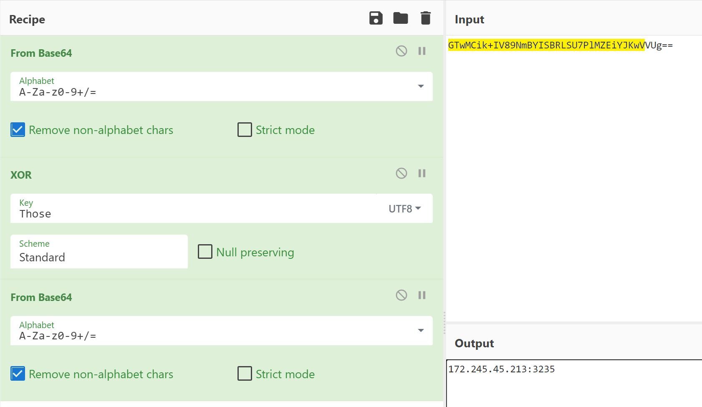
Task: Set a breakpoint on the first From Base64
Action: click(422, 51)
